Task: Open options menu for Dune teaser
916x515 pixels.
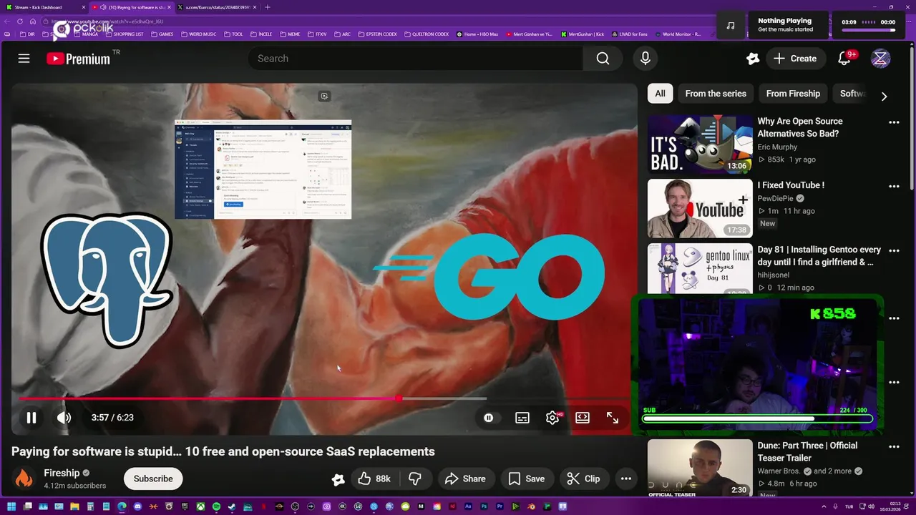Action: coord(894,446)
